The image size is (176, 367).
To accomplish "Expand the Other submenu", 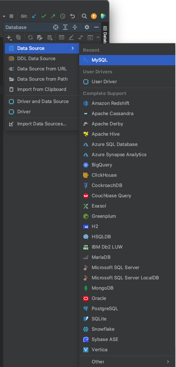I will pos(127,362).
